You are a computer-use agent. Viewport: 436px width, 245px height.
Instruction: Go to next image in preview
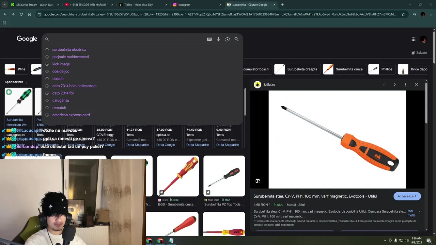(x=394, y=85)
